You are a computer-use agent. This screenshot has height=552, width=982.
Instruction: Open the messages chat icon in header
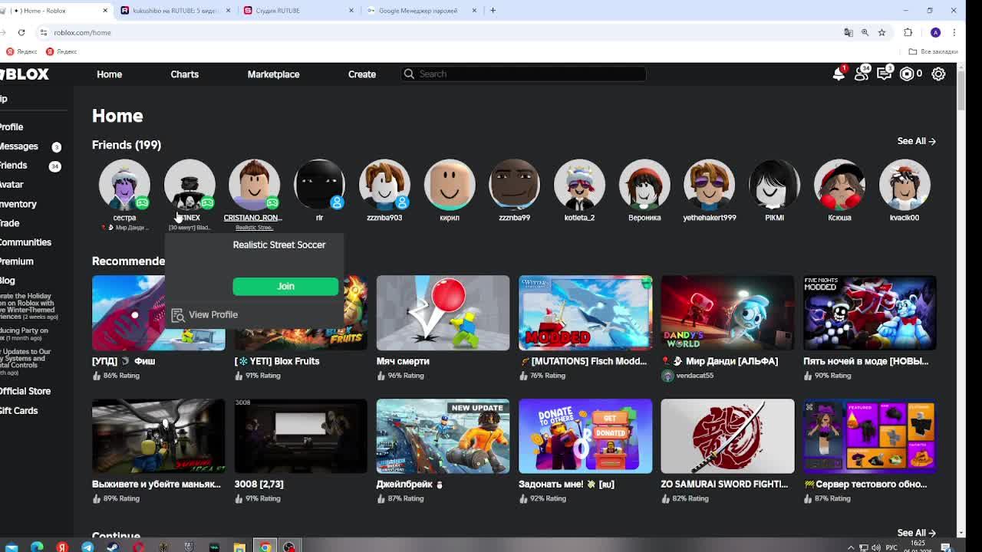(x=885, y=74)
